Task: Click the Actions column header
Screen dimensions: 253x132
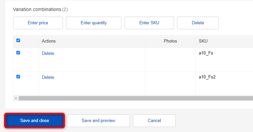Action: pos(49,41)
